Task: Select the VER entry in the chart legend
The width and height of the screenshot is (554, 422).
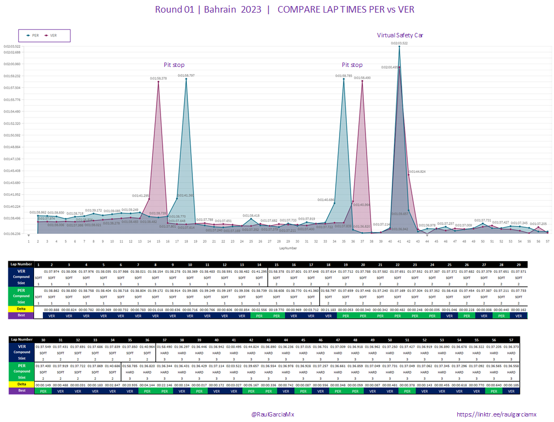Action: 51,36
